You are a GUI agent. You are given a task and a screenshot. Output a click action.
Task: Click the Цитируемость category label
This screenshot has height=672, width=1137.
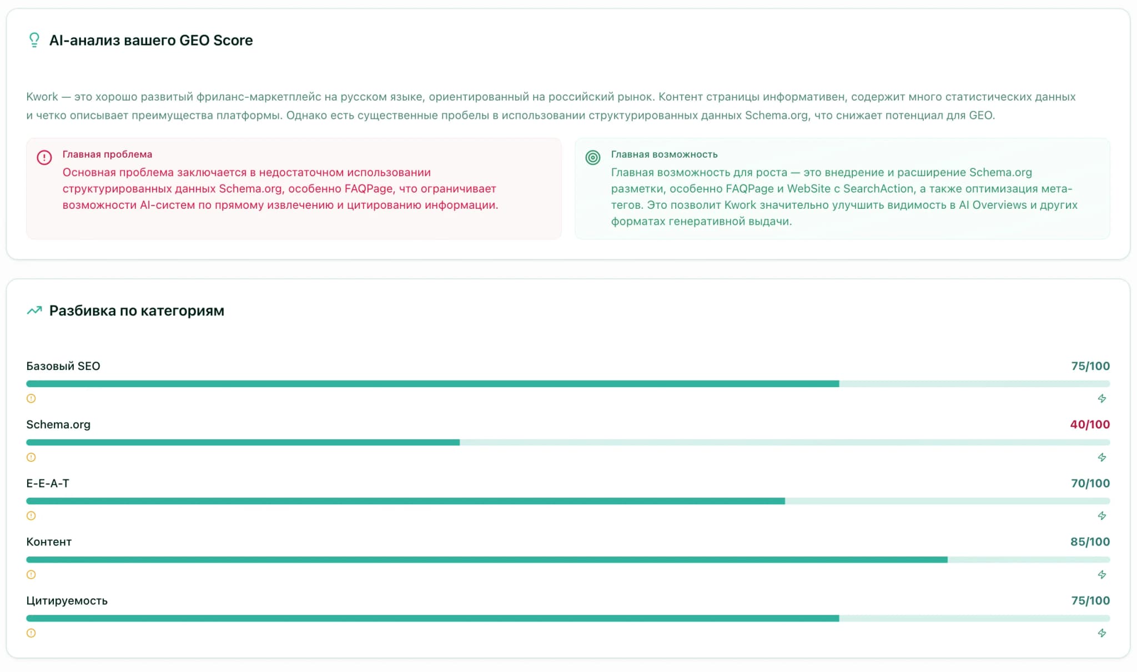click(x=67, y=600)
